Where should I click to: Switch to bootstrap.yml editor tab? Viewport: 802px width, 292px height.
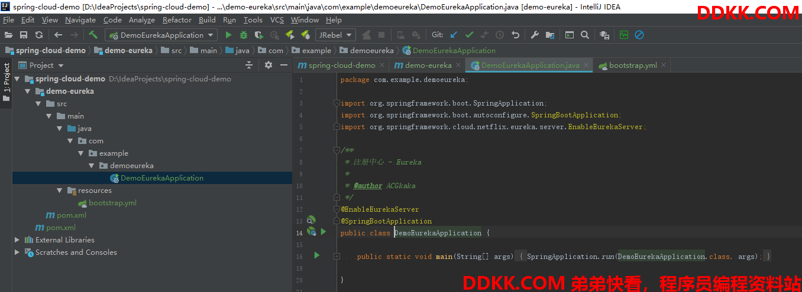633,65
